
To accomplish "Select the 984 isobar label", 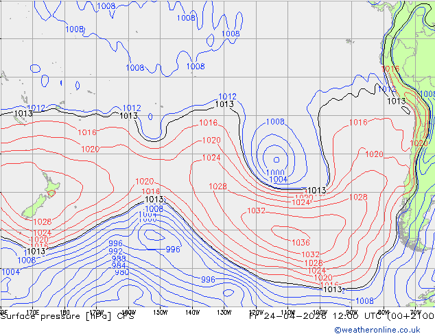I will click(119, 265).
